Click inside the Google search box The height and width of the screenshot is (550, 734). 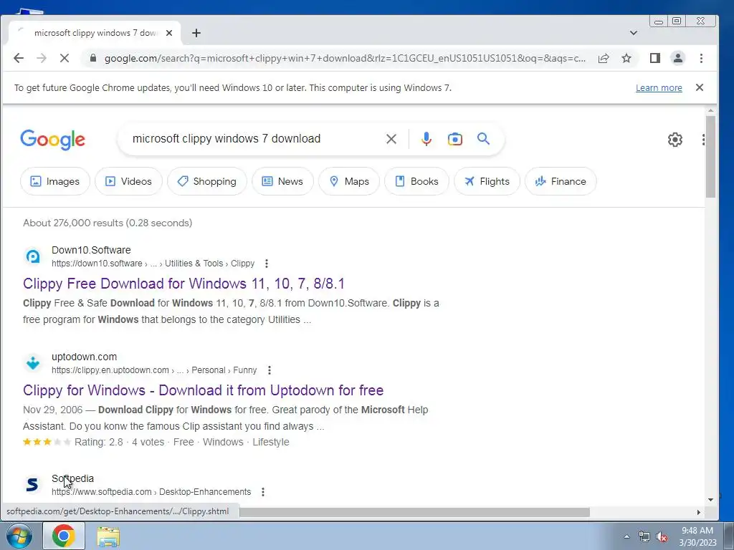(x=253, y=138)
